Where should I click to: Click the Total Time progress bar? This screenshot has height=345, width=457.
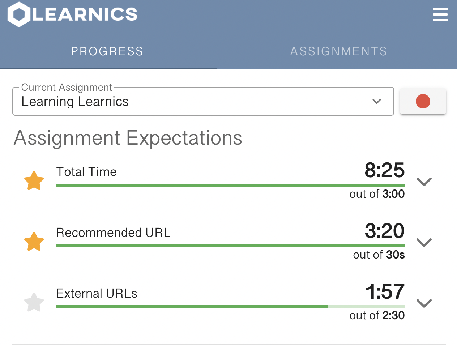230,185
